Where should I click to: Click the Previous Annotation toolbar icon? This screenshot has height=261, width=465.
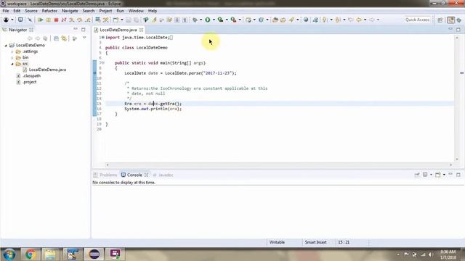337,20
